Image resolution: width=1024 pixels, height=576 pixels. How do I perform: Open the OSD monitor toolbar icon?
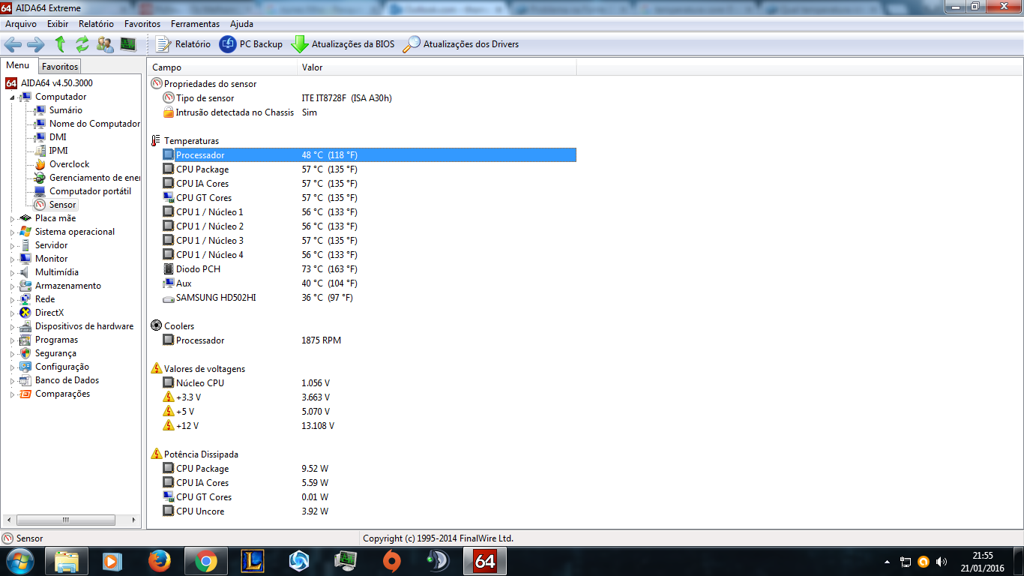128,44
